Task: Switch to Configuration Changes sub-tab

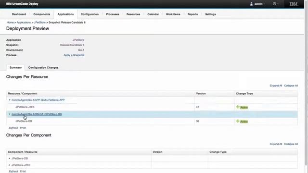Action: pyautogui.click(x=43, y=68)
